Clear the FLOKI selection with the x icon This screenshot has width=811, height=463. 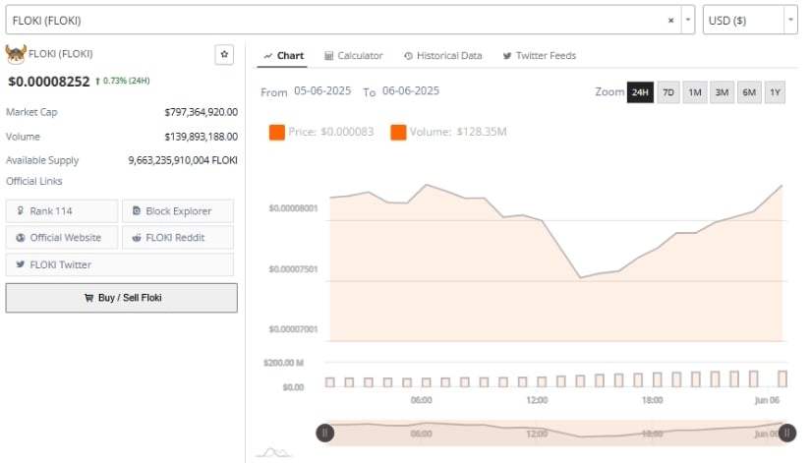click(x=670, y=20)
